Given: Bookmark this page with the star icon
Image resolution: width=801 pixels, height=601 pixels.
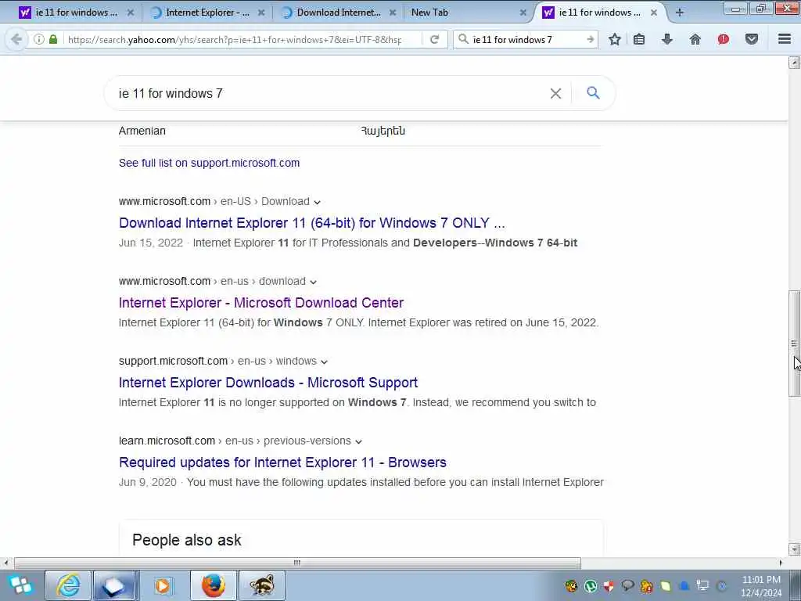Looking at the screenshot, I should [615, 39].
